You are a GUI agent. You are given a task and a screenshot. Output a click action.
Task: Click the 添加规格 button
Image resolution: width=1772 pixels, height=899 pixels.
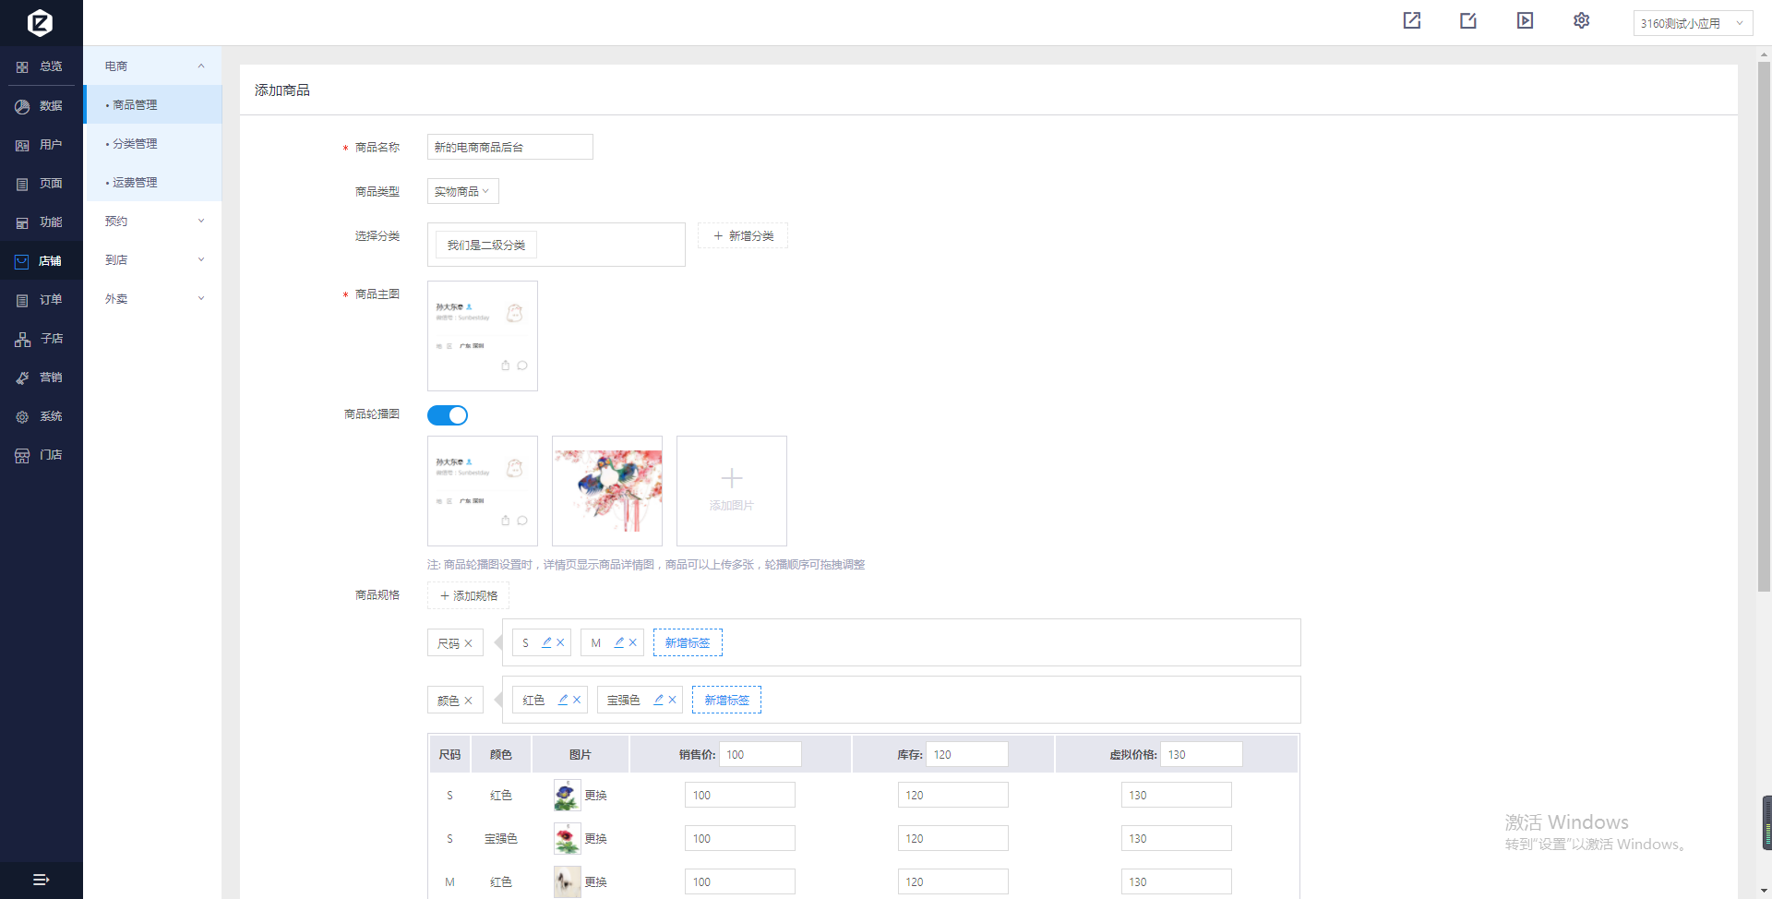[468, 596]
